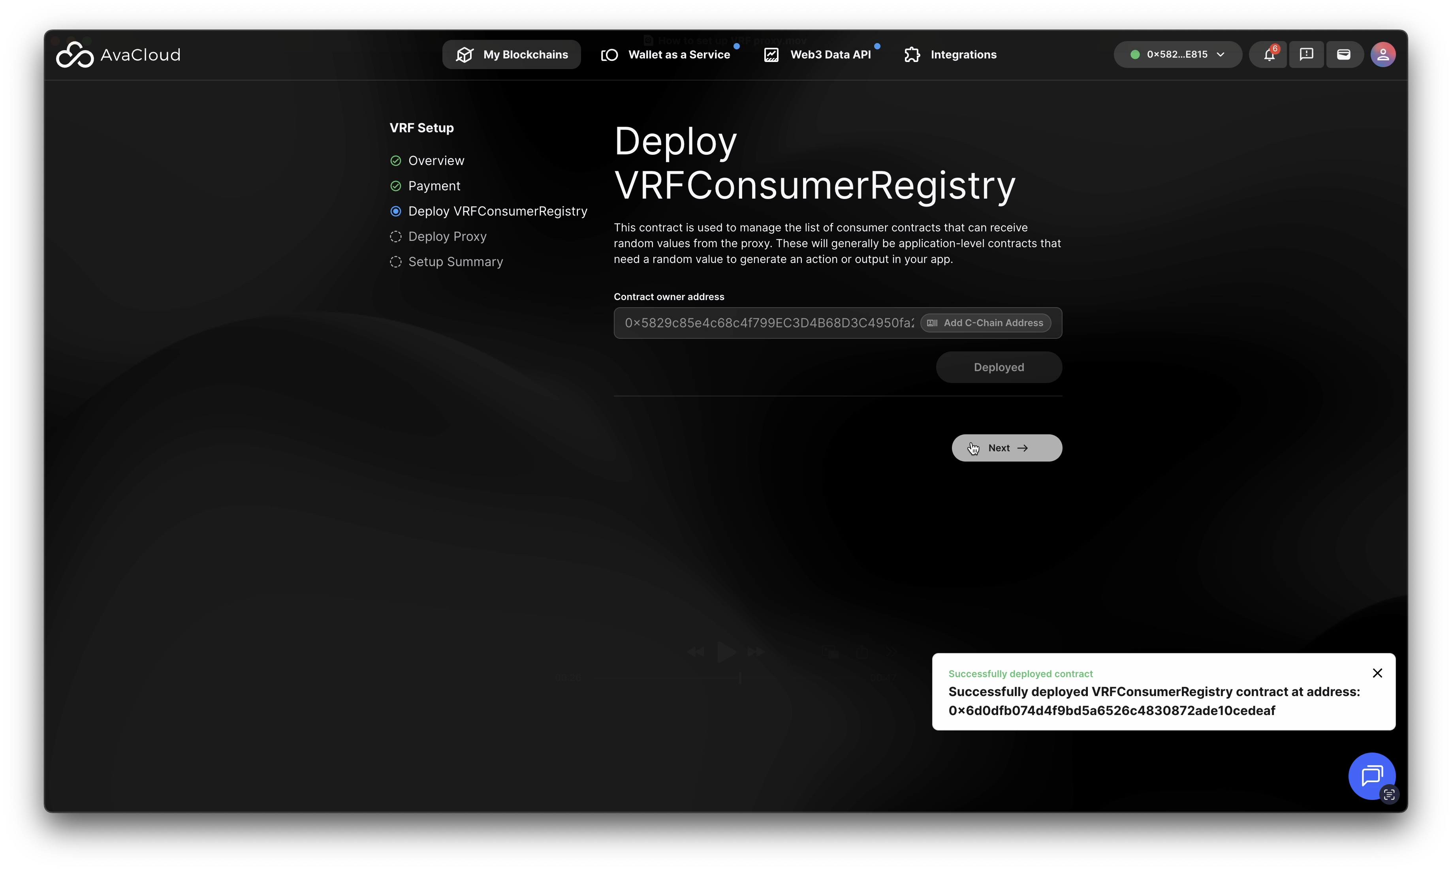Image resolution: width=1452 pixels, height=871 pixels.
Task: Close the deployment success notification
Action: coord(1377,673)
